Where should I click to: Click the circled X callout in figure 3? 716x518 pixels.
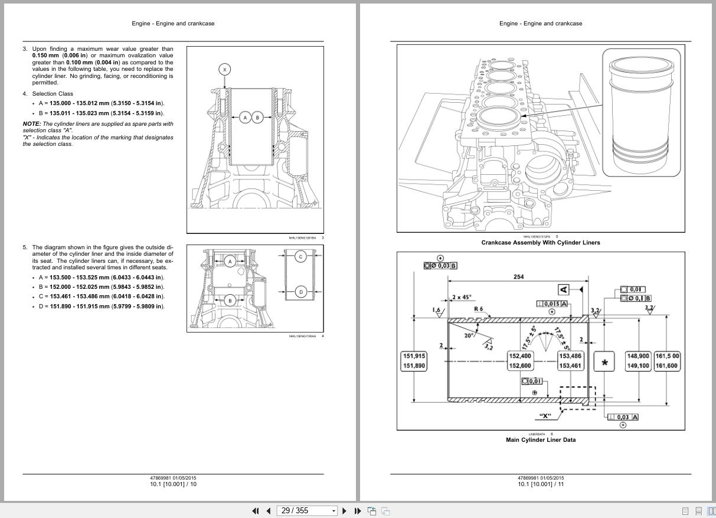coord(224,69)
